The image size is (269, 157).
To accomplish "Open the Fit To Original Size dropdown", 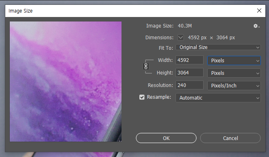I will tap(218, 47).
